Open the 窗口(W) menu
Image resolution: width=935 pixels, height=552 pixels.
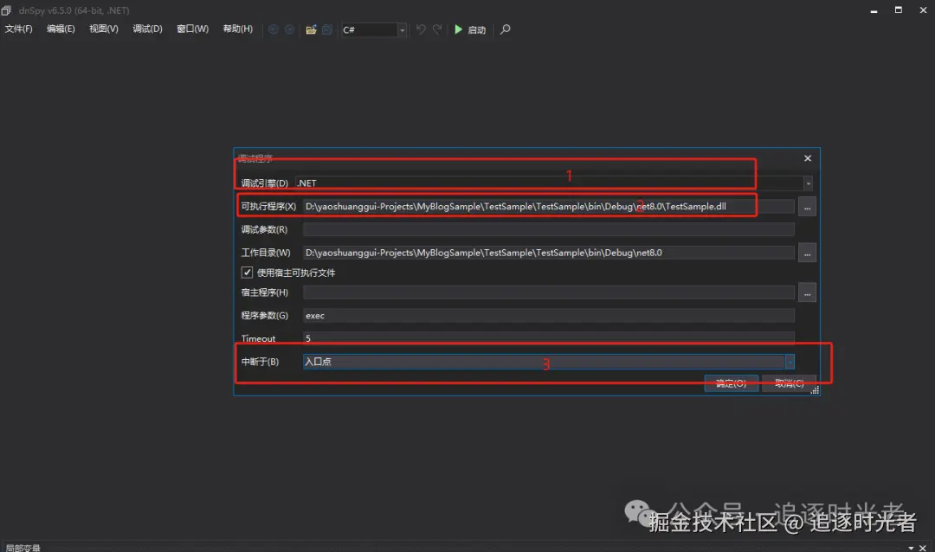pos(192,29)
